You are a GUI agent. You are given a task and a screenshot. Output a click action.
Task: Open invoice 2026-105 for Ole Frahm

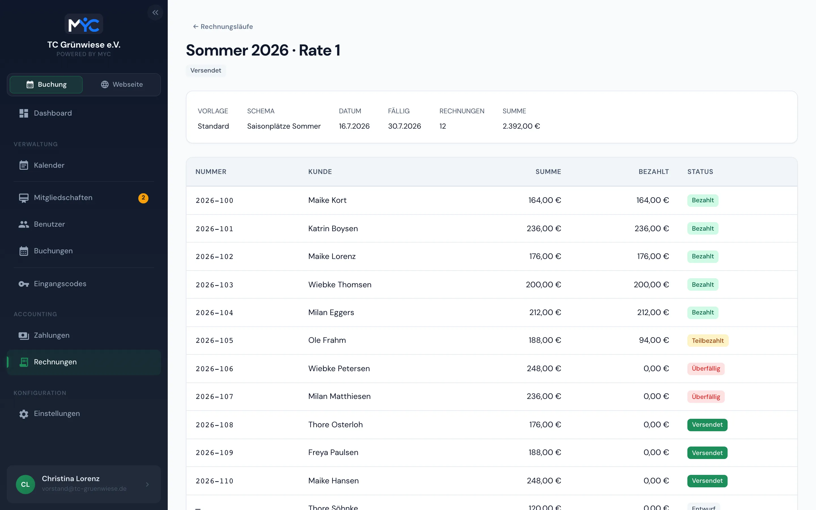[x=492, y=340]
